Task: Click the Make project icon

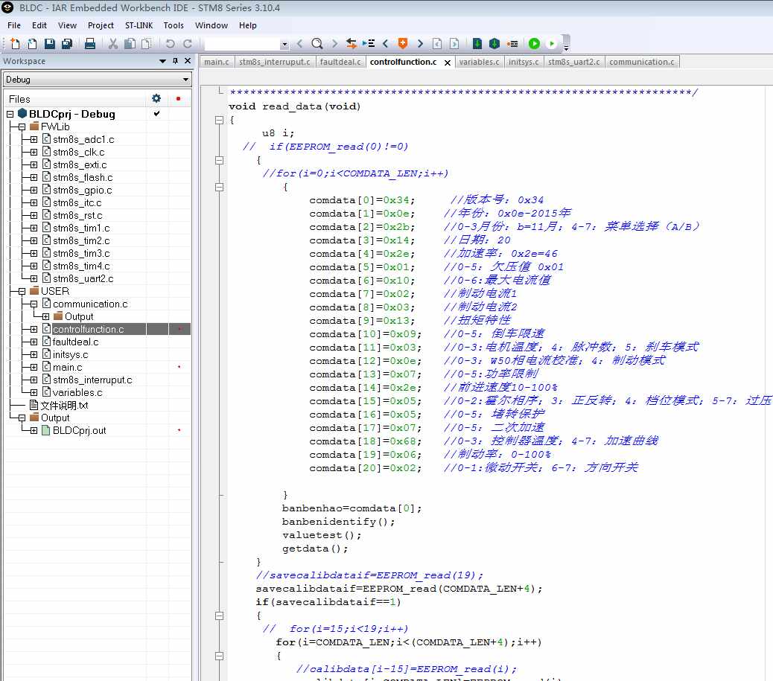Action: (x=494, y=44)
